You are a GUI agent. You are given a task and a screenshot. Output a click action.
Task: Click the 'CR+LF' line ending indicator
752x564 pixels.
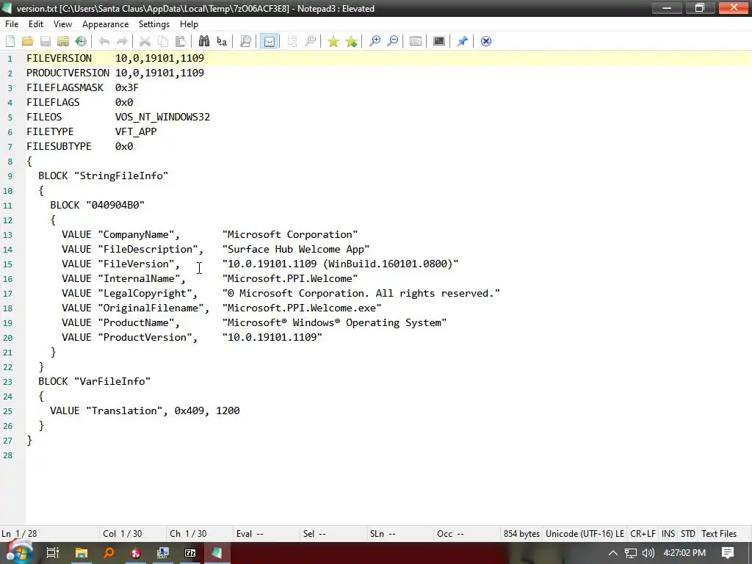(643, 534)
